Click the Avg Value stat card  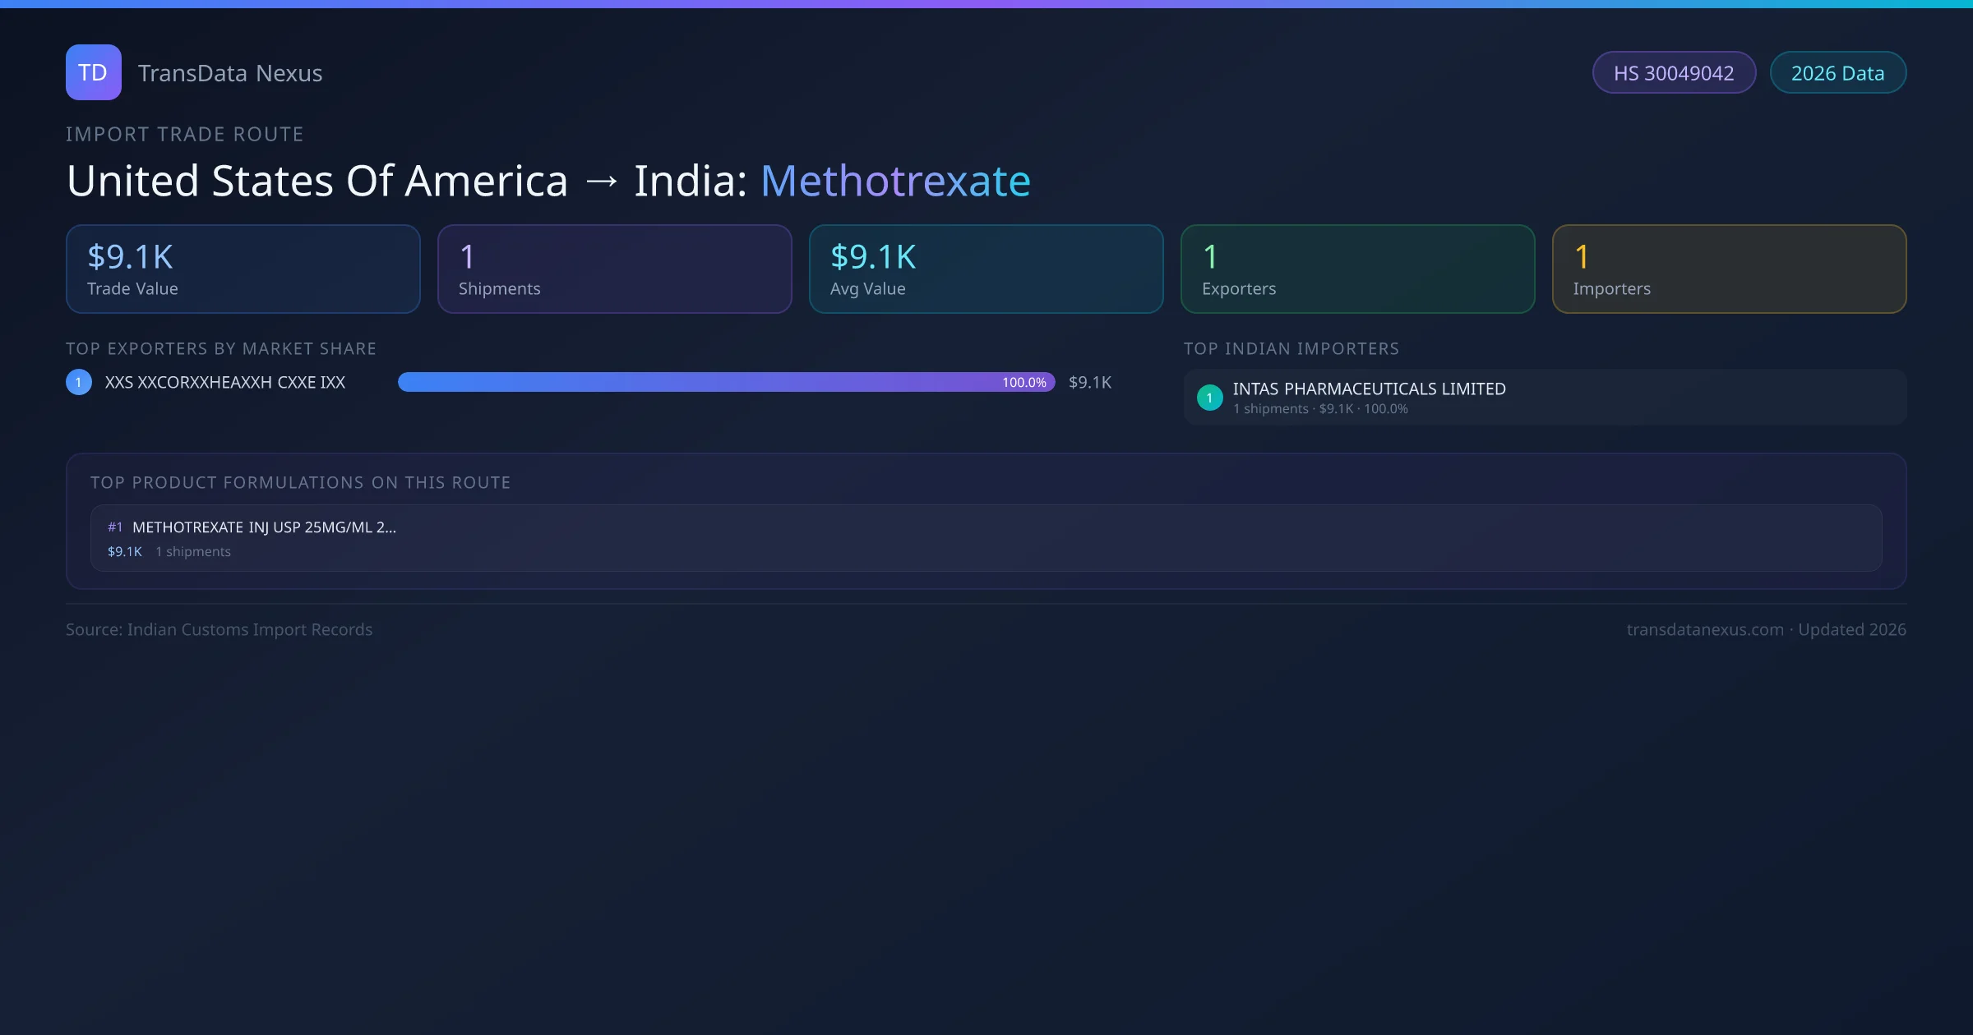coord(986,269)
